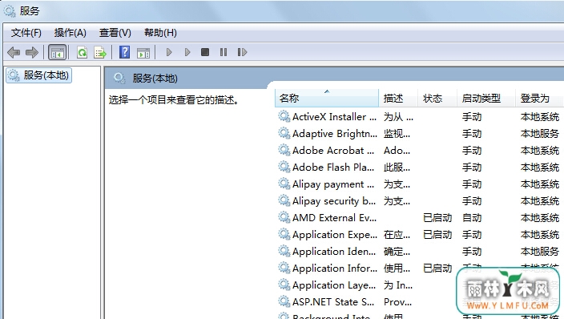Select the ActiveX Installer service name

[334, 117]
